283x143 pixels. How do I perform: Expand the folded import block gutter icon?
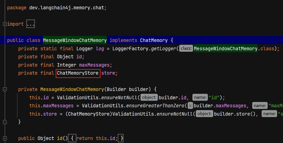(5, 24)
